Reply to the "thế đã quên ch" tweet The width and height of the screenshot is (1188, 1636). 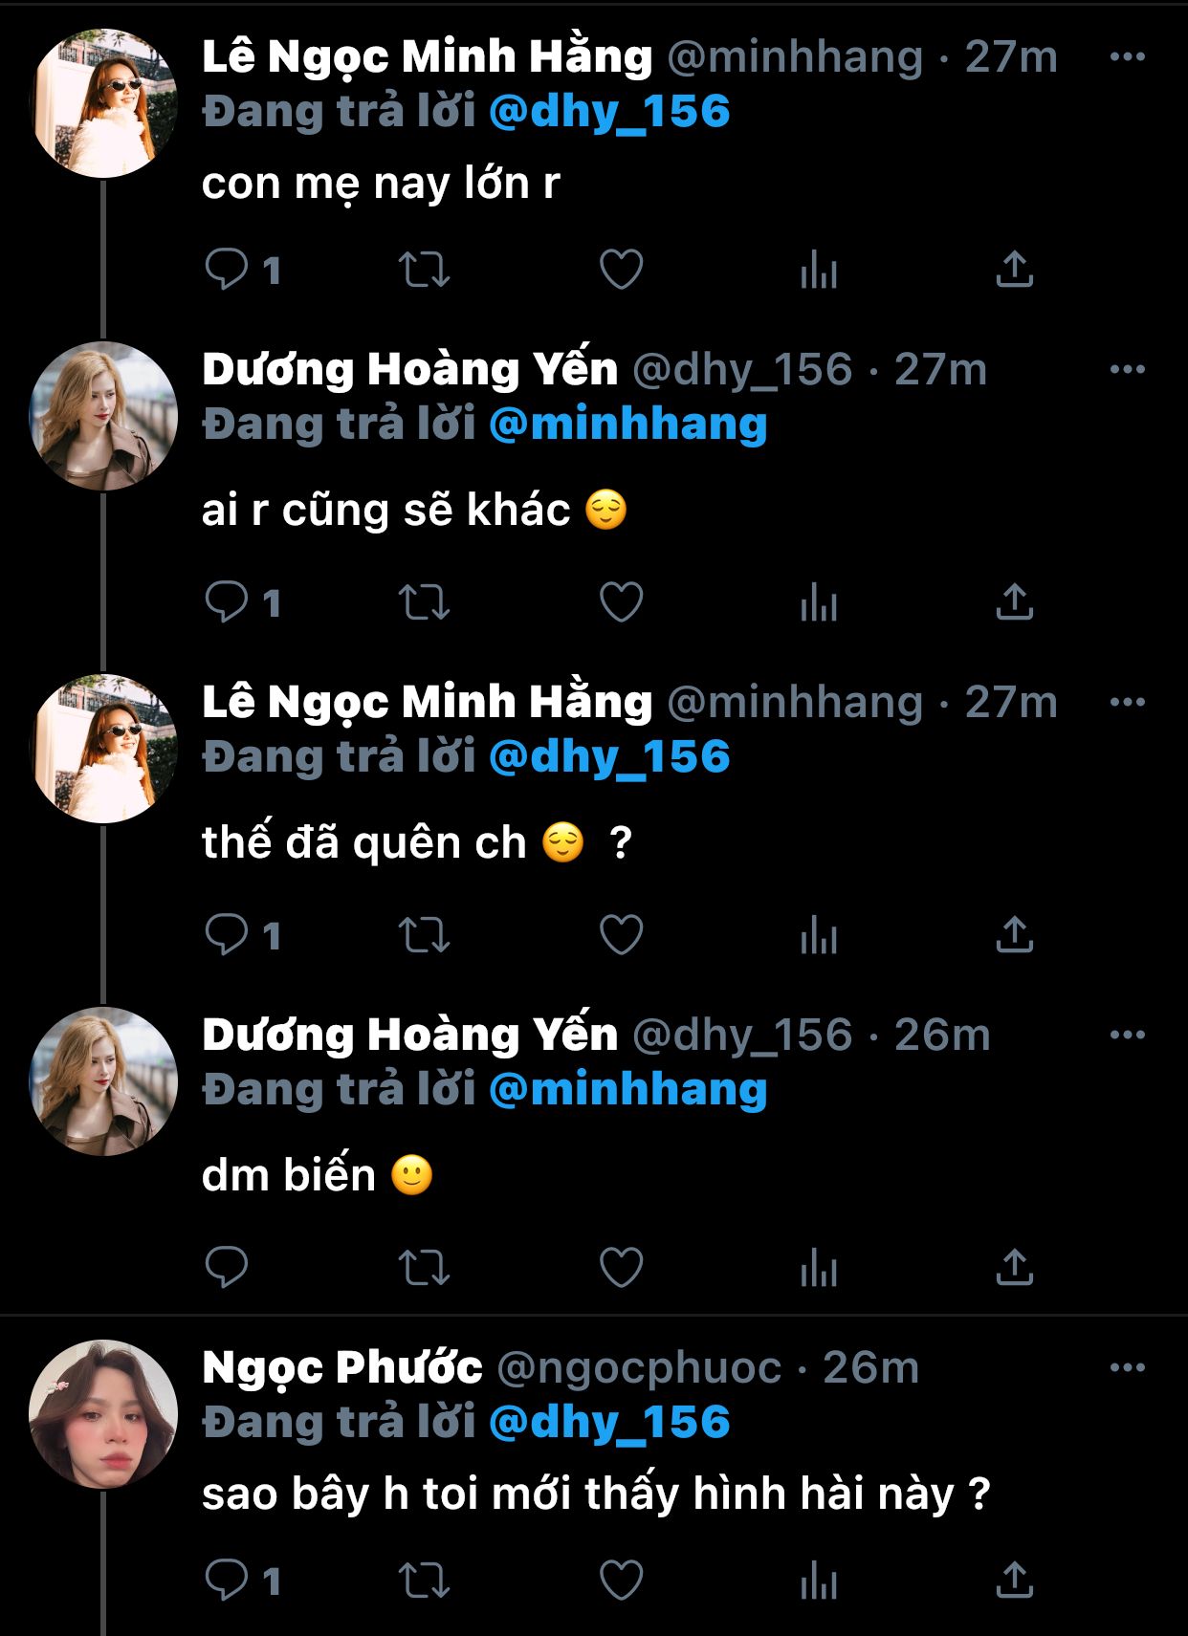click(x=227, y=934)
